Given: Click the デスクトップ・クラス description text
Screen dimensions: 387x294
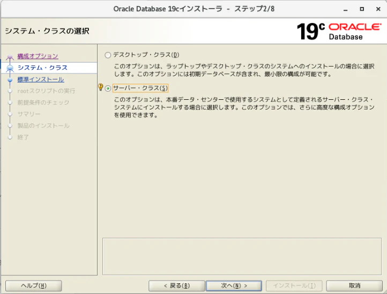Looking at the screenshot, I should pyautogui.click(x=244, y=70).
